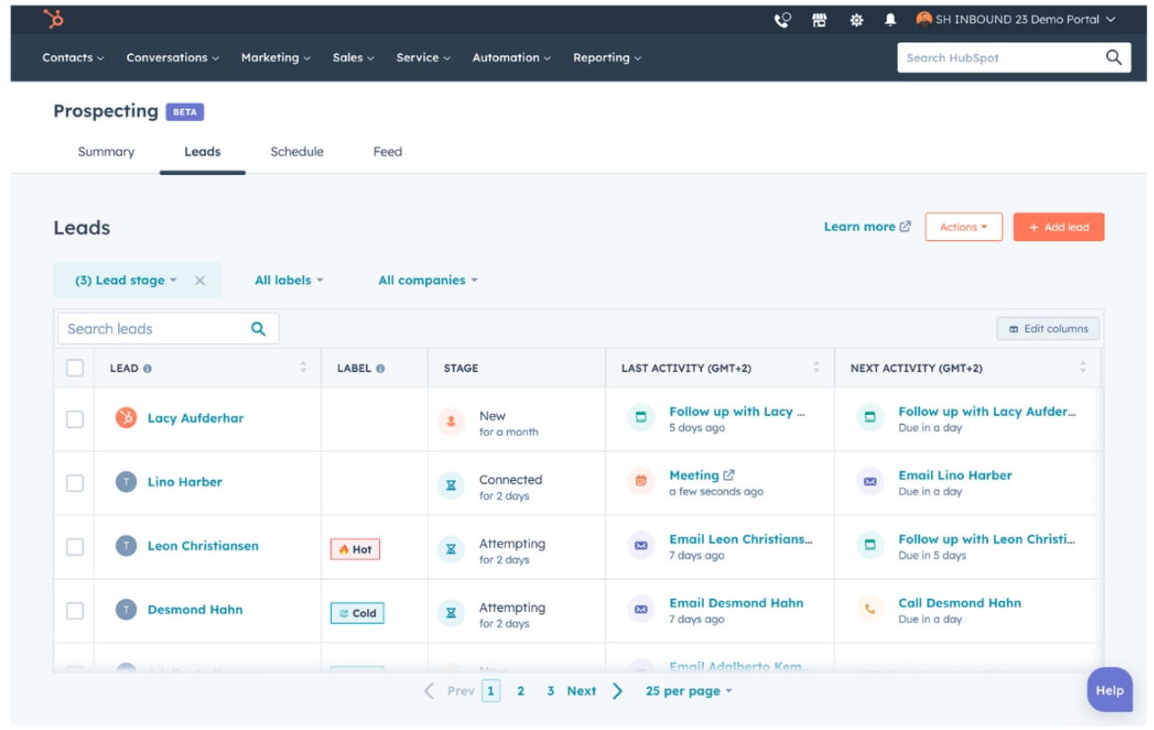Open the notifications bell
Screen dimensions: 1154x730
[x=891, y=20]
